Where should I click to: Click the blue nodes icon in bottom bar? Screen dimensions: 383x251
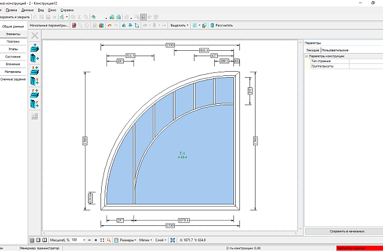173,240
